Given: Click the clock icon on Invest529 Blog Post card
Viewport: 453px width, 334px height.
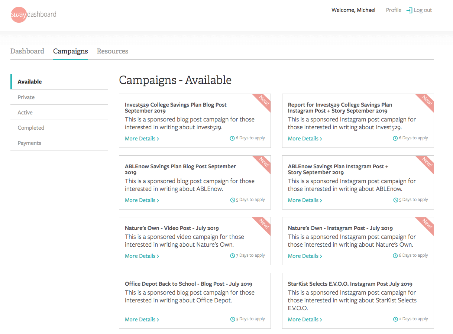Looking at the screenshot, I should (232, 138).
